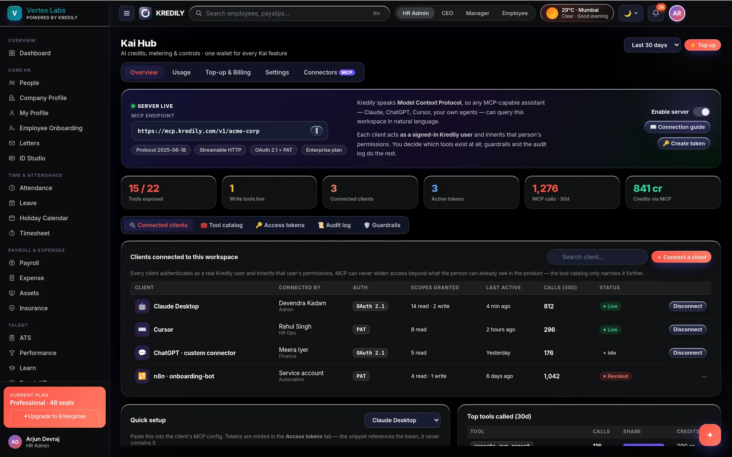The height and width of the screenshot is (457, 732).
Task: Focus the Search client field
Action: tap(597, 257)
